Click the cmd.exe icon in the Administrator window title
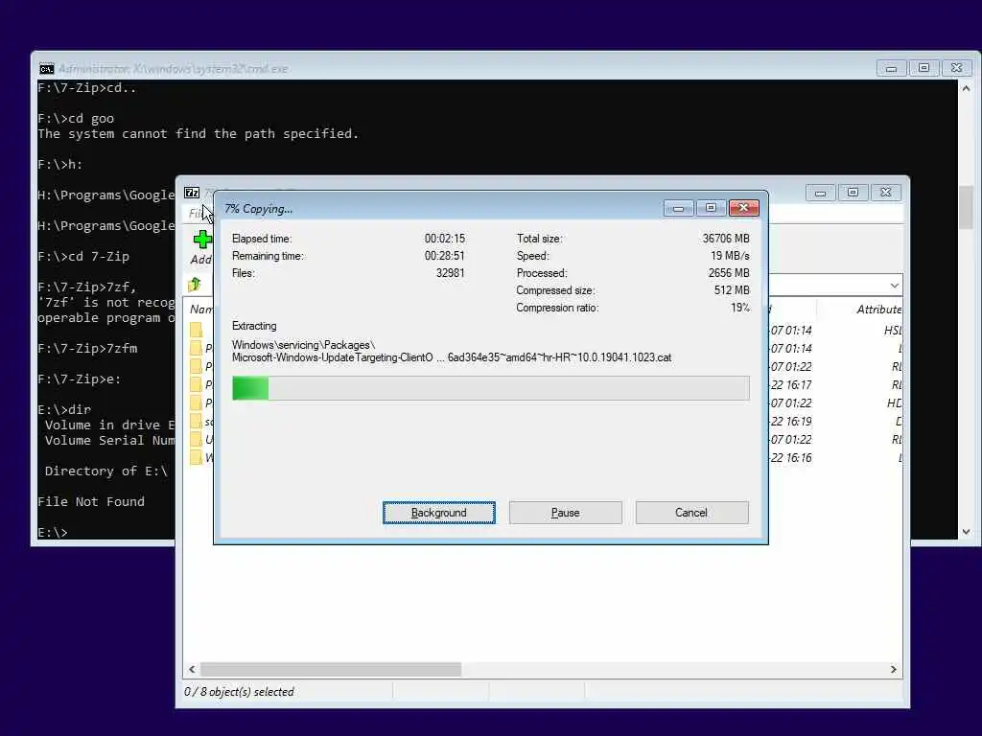 [x=46, y=68]
